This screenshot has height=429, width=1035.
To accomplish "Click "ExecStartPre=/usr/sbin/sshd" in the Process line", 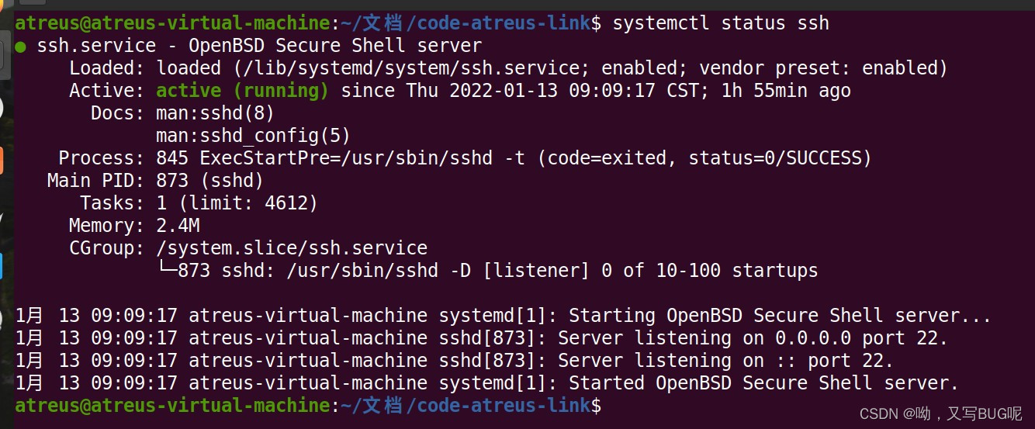I will click(x=346, y=158).
